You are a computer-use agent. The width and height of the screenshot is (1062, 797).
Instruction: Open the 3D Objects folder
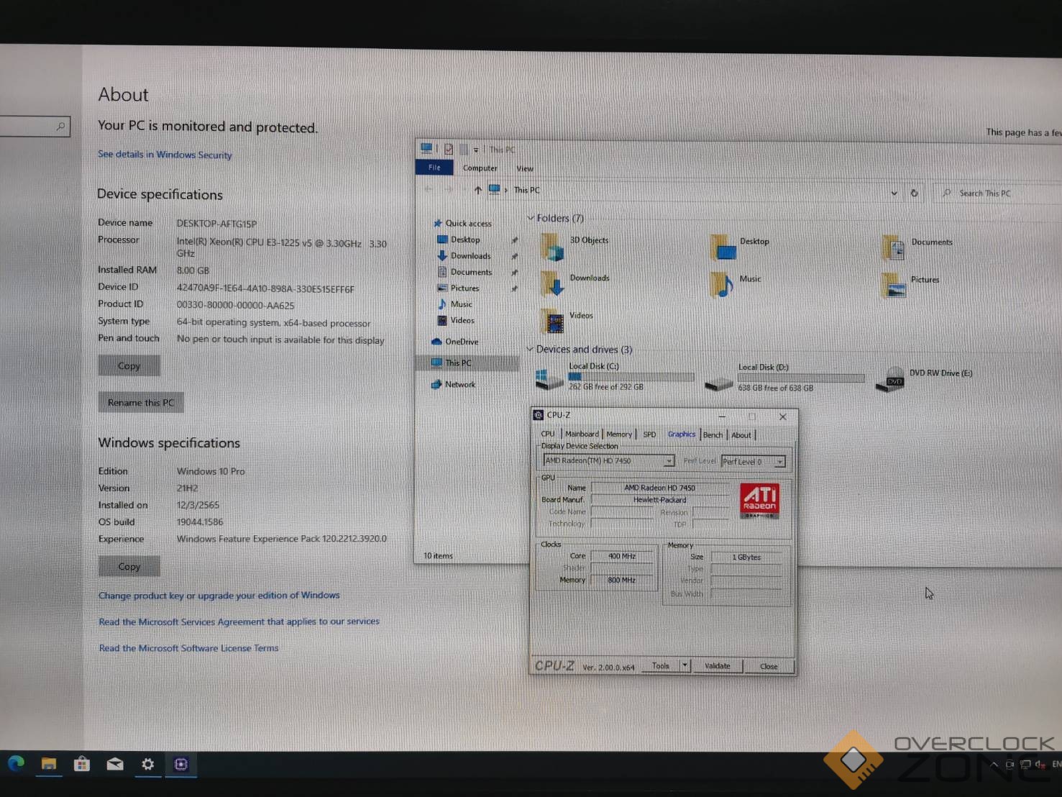tap(575, 246)
